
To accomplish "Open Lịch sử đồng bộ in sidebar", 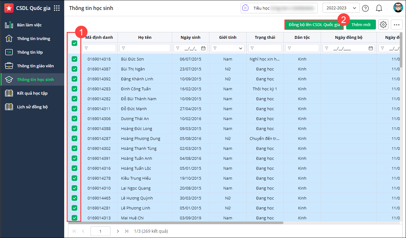I will tap(32, 107).
